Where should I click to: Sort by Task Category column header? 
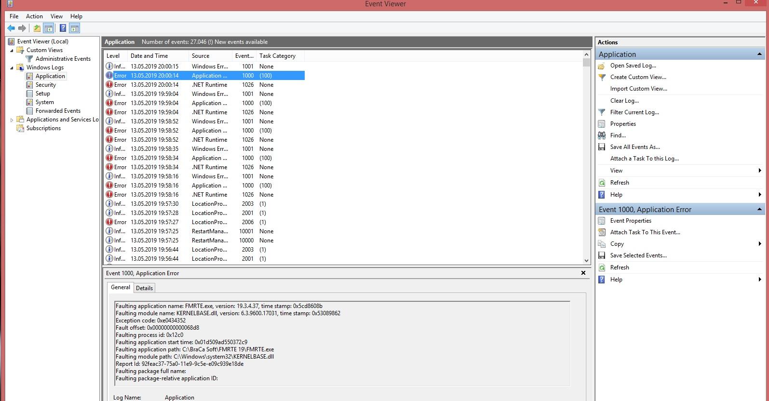(280, 56)
